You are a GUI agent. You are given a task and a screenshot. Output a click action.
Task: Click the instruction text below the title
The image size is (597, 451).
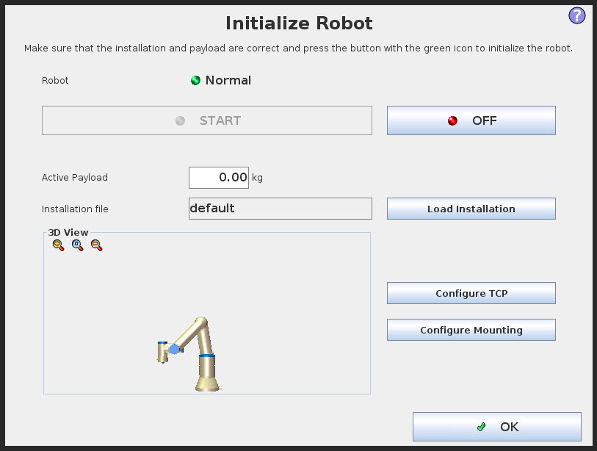pos(298,48)
